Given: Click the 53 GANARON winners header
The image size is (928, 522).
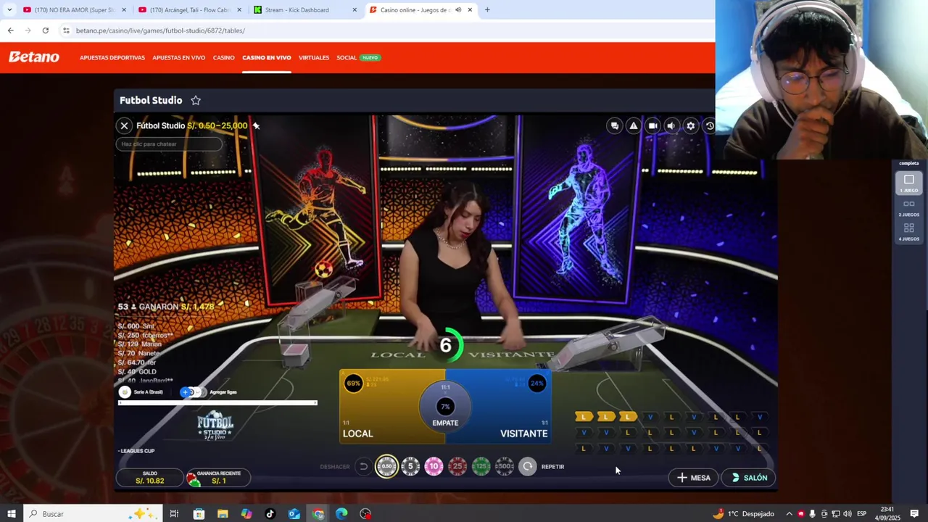Looking at the screenshot, I should pyautogui.click(x=166, y=307).
